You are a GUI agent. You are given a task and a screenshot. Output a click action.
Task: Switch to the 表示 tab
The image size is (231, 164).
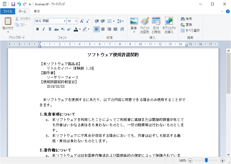[x=37, y=11]
